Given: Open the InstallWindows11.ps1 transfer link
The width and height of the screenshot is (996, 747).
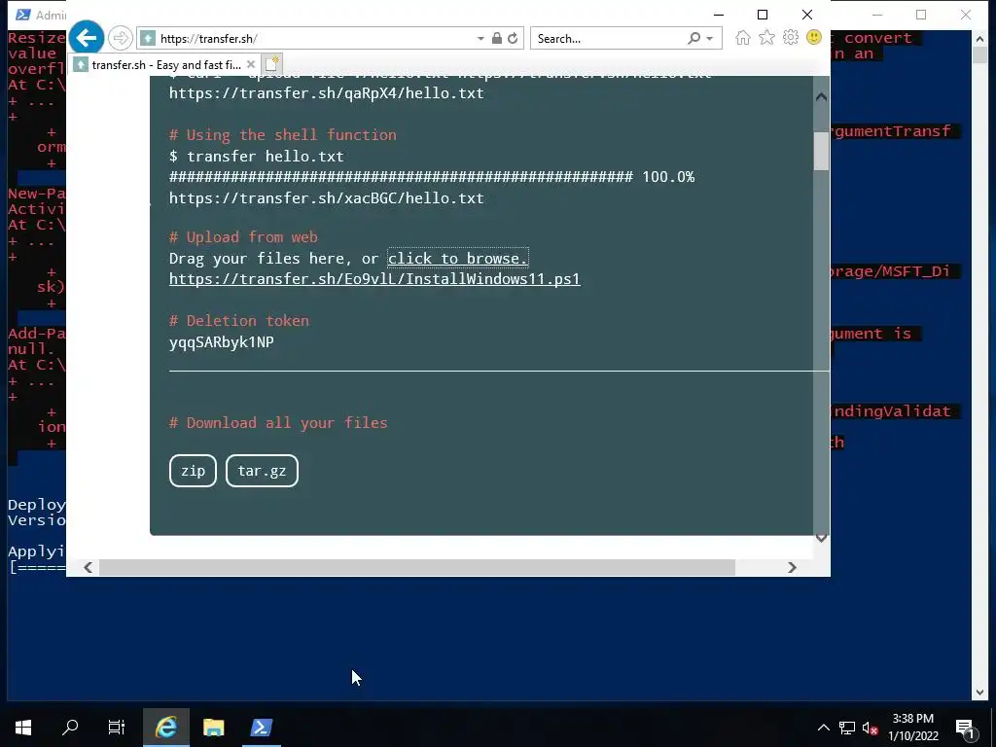Looking at the screenshot, I should pyautogui.click(x=374, y=279).
